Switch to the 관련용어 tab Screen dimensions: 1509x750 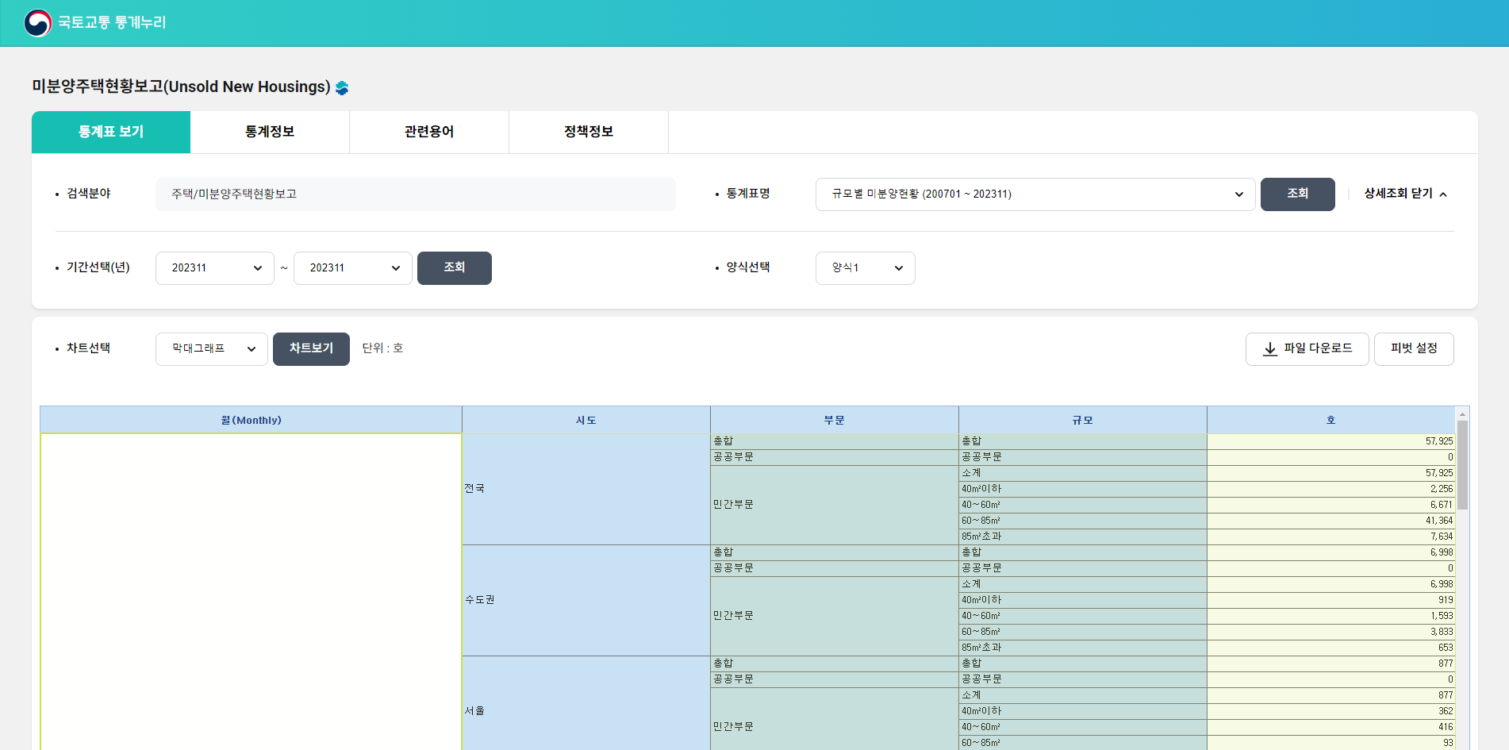[x=428, y=132]
